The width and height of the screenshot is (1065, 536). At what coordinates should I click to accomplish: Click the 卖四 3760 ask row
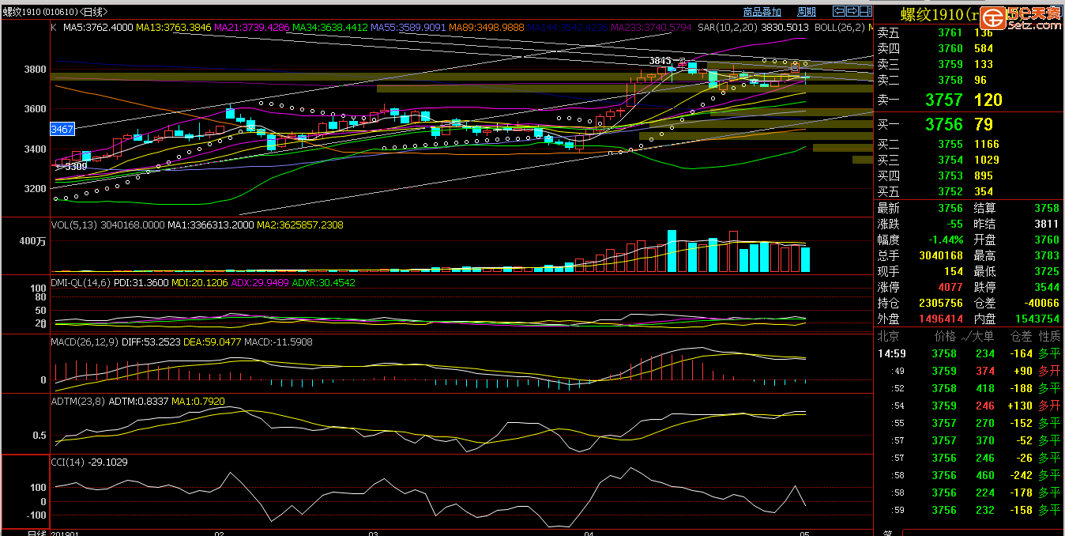pos(969,48)
